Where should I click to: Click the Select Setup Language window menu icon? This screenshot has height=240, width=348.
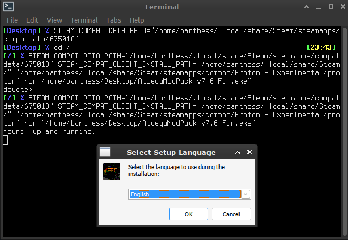(x=105, y=152)
